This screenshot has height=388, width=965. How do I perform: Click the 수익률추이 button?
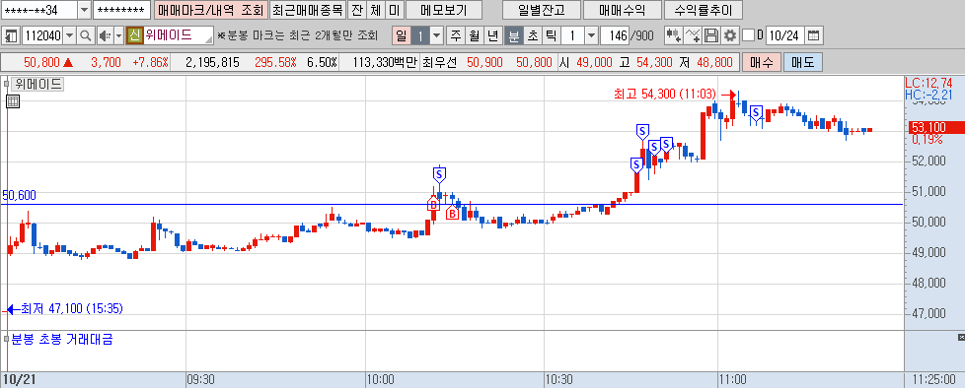[x=704, y=10]
